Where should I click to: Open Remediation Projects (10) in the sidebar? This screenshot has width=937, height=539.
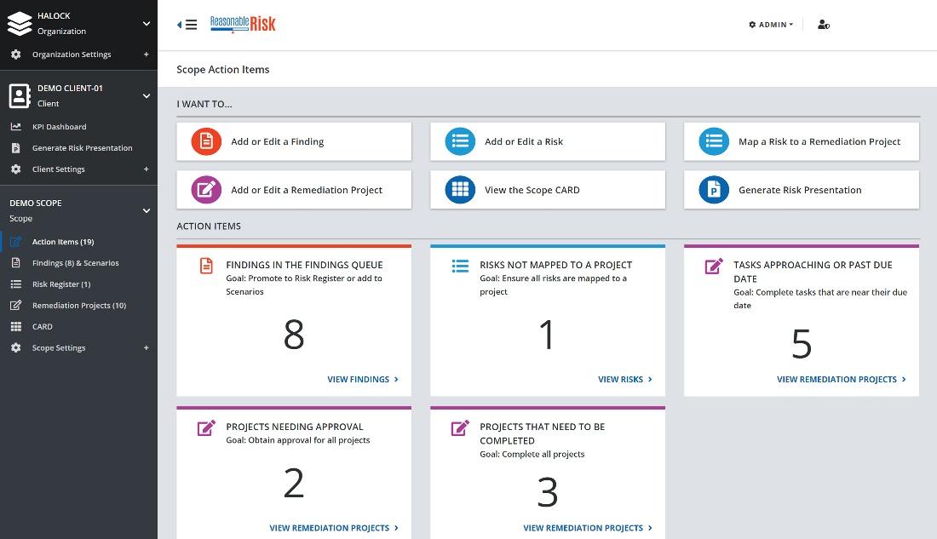(x=78, y=306)
